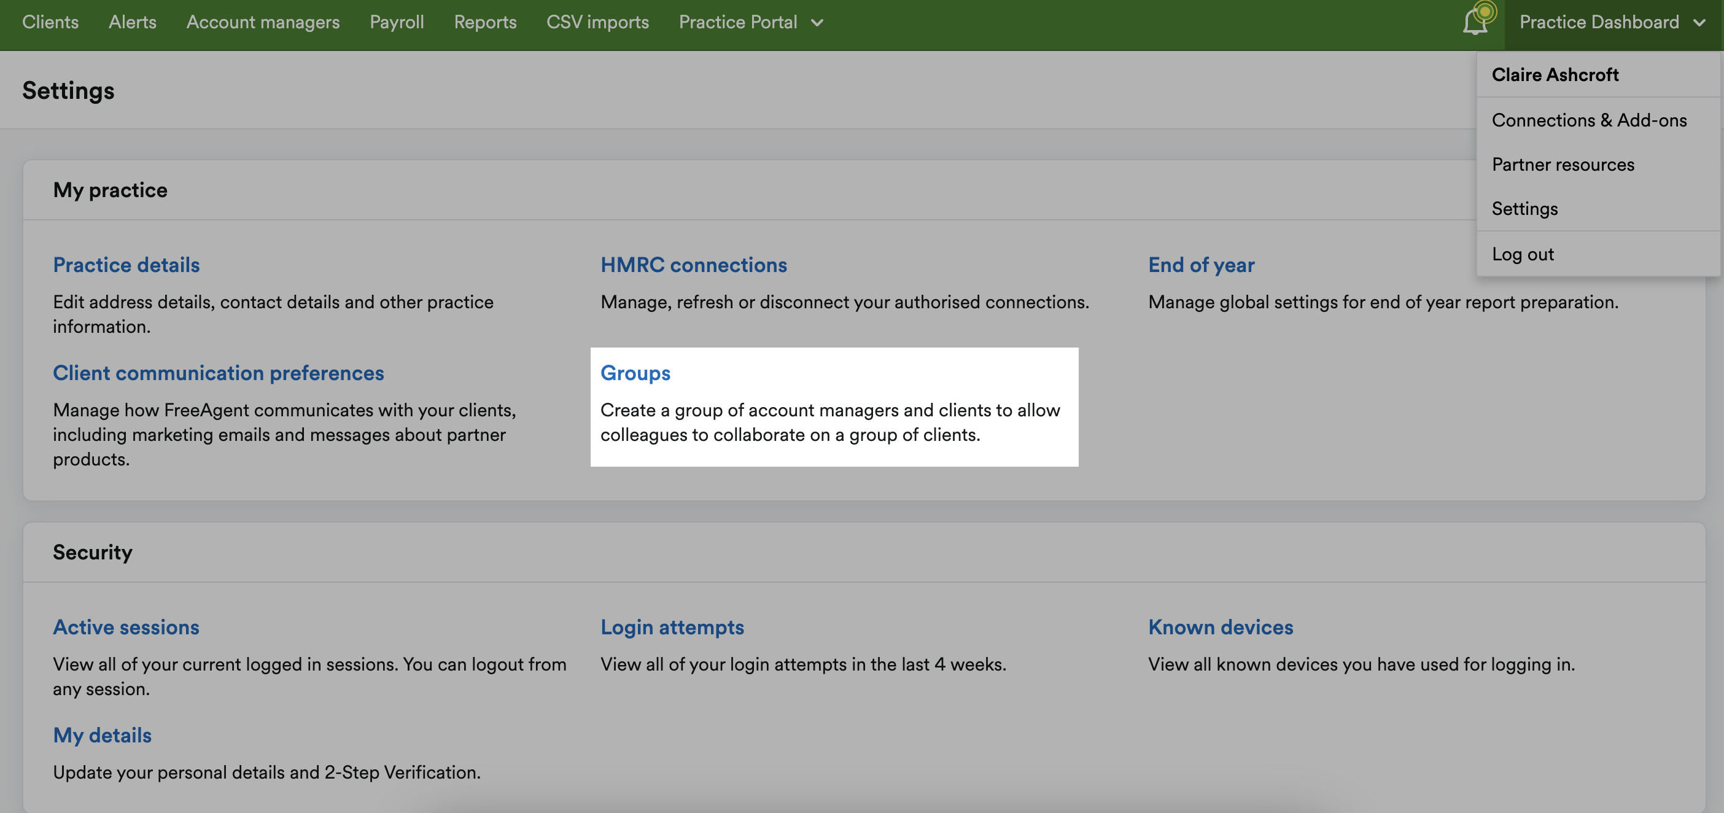Go to CSV imports
Image resolution: width=1724 pixels, height=813 pixels.
(597, 22)
